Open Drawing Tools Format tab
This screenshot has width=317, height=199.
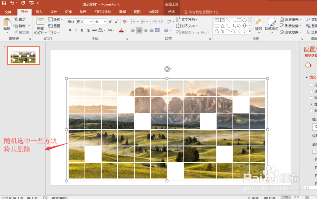(171, 12)
